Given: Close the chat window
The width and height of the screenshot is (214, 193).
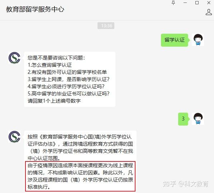Looking at the screenshot, I should pos(209,3).
